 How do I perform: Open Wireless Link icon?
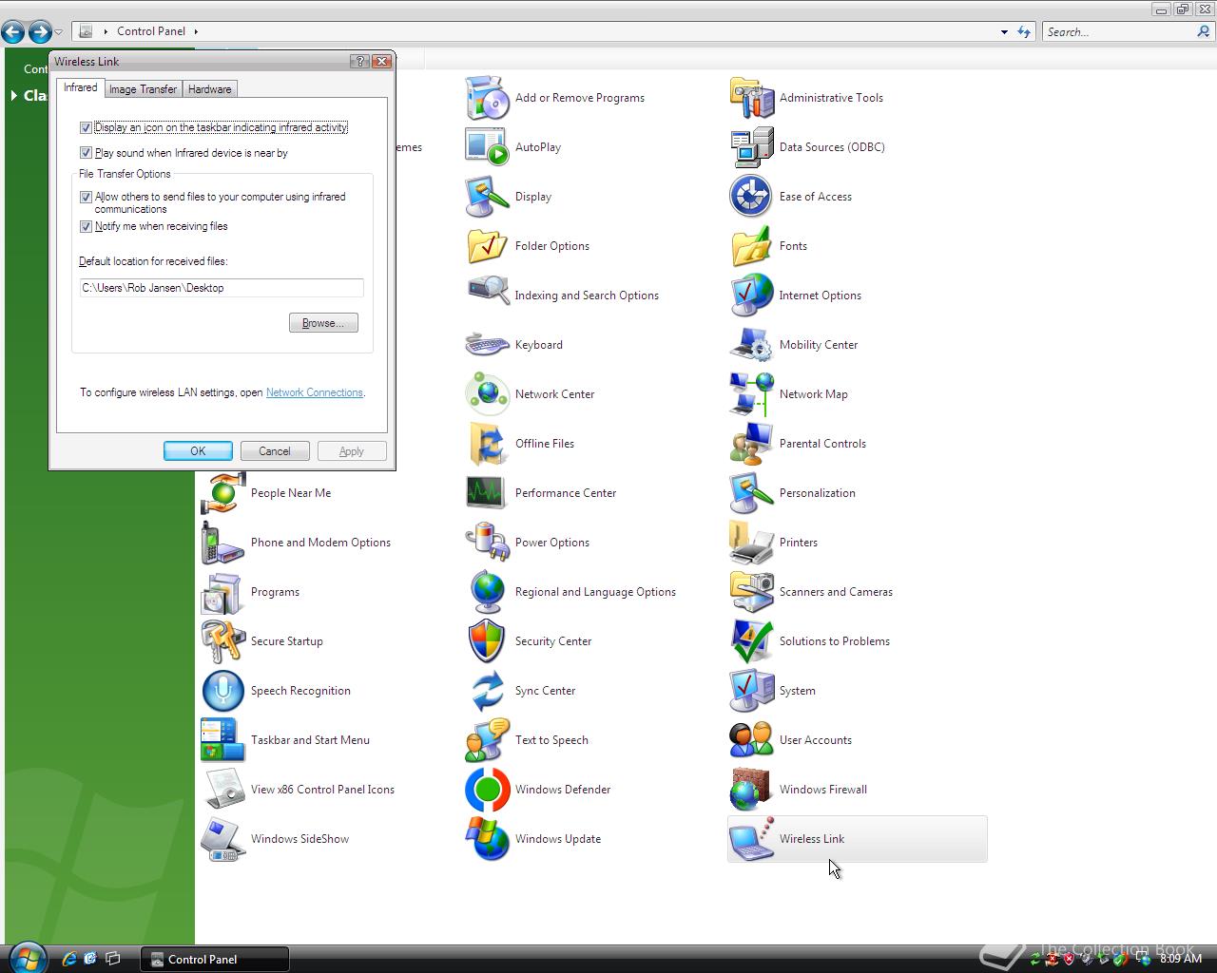[x=752, y=839]
